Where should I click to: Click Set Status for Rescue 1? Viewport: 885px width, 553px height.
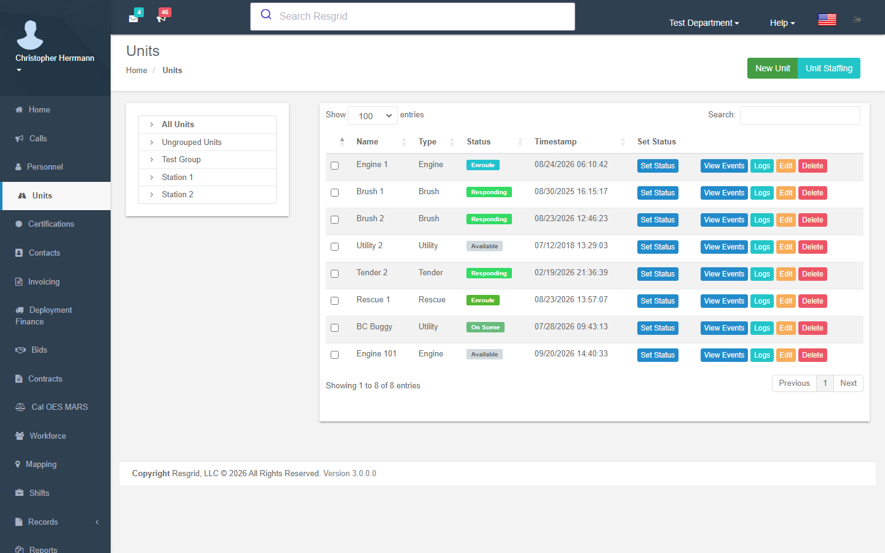(658, 301)
